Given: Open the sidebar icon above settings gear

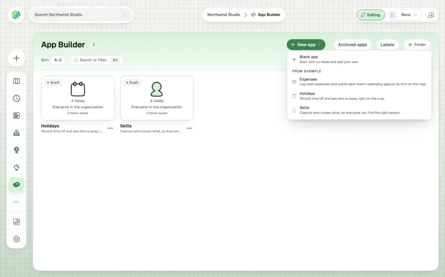Looking at the screenshot, I should click(16, 222).
